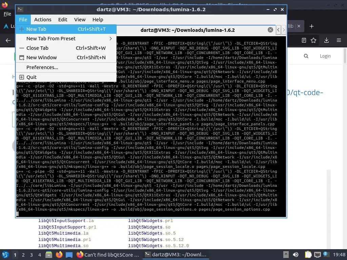Select New Tab from the File menu

coord(66,29)
